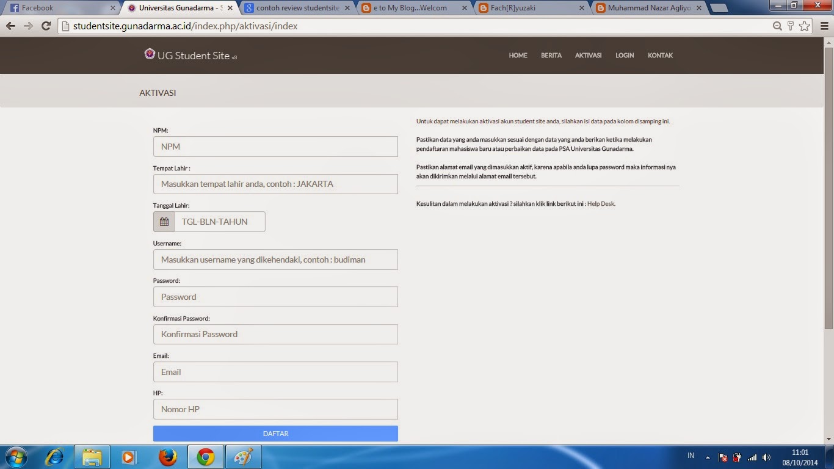Screen dimensions: 834x469
Task: Click the scrollbar down arrow
Action: 829,439
